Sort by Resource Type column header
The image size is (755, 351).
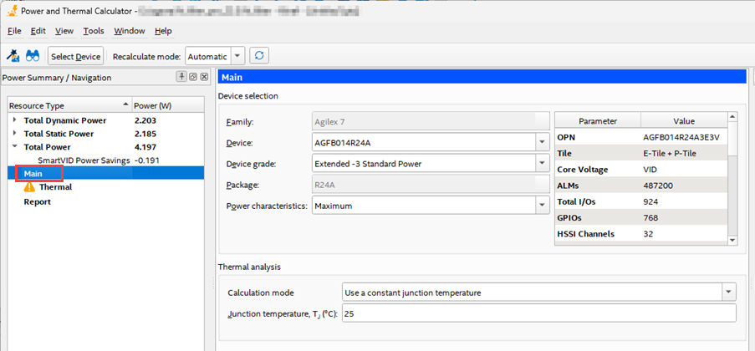[70, 105]
